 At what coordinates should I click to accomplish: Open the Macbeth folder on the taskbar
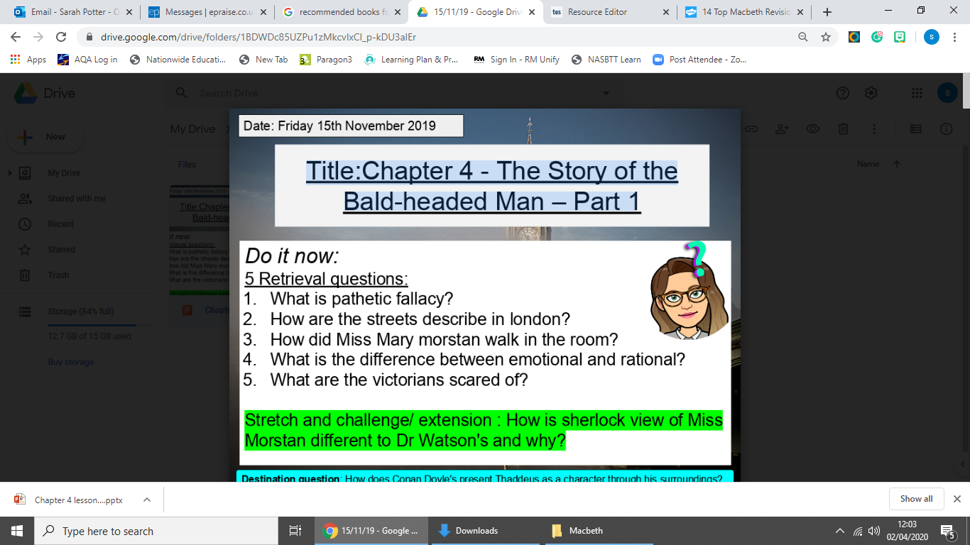click(x=598, y=531)
